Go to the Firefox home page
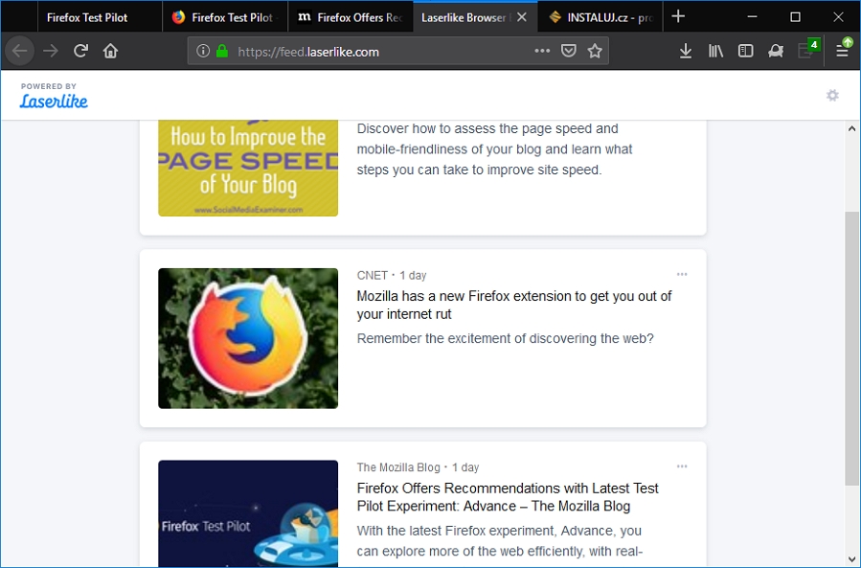The image size is (861, 568). [110, 51]
